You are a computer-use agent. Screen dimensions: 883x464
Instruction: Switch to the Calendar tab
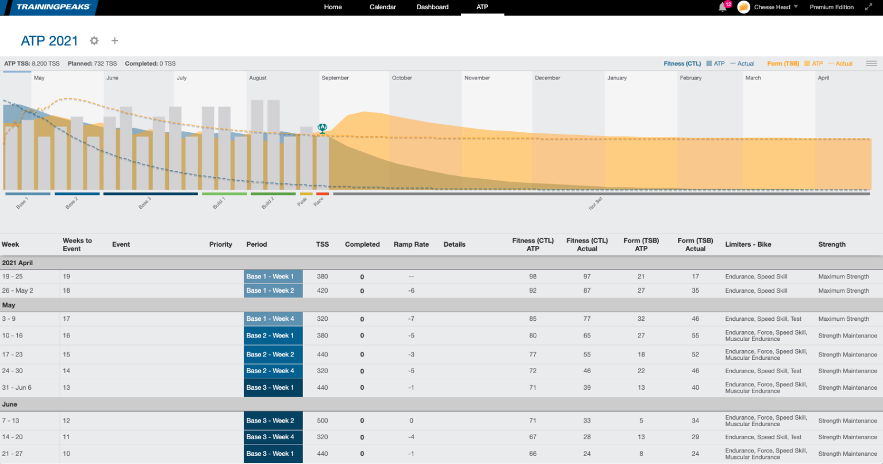click(x=382, y=7)
